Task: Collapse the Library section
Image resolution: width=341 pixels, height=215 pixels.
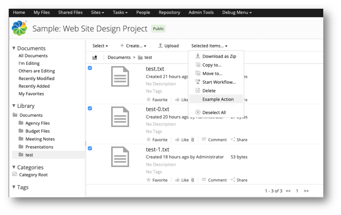Action: click(14, 106)
